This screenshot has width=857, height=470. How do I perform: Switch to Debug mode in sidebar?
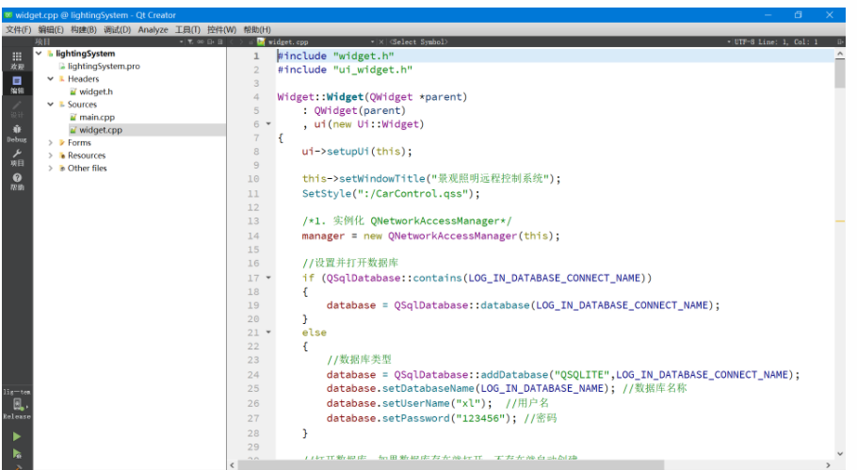[x=17, y=132]
